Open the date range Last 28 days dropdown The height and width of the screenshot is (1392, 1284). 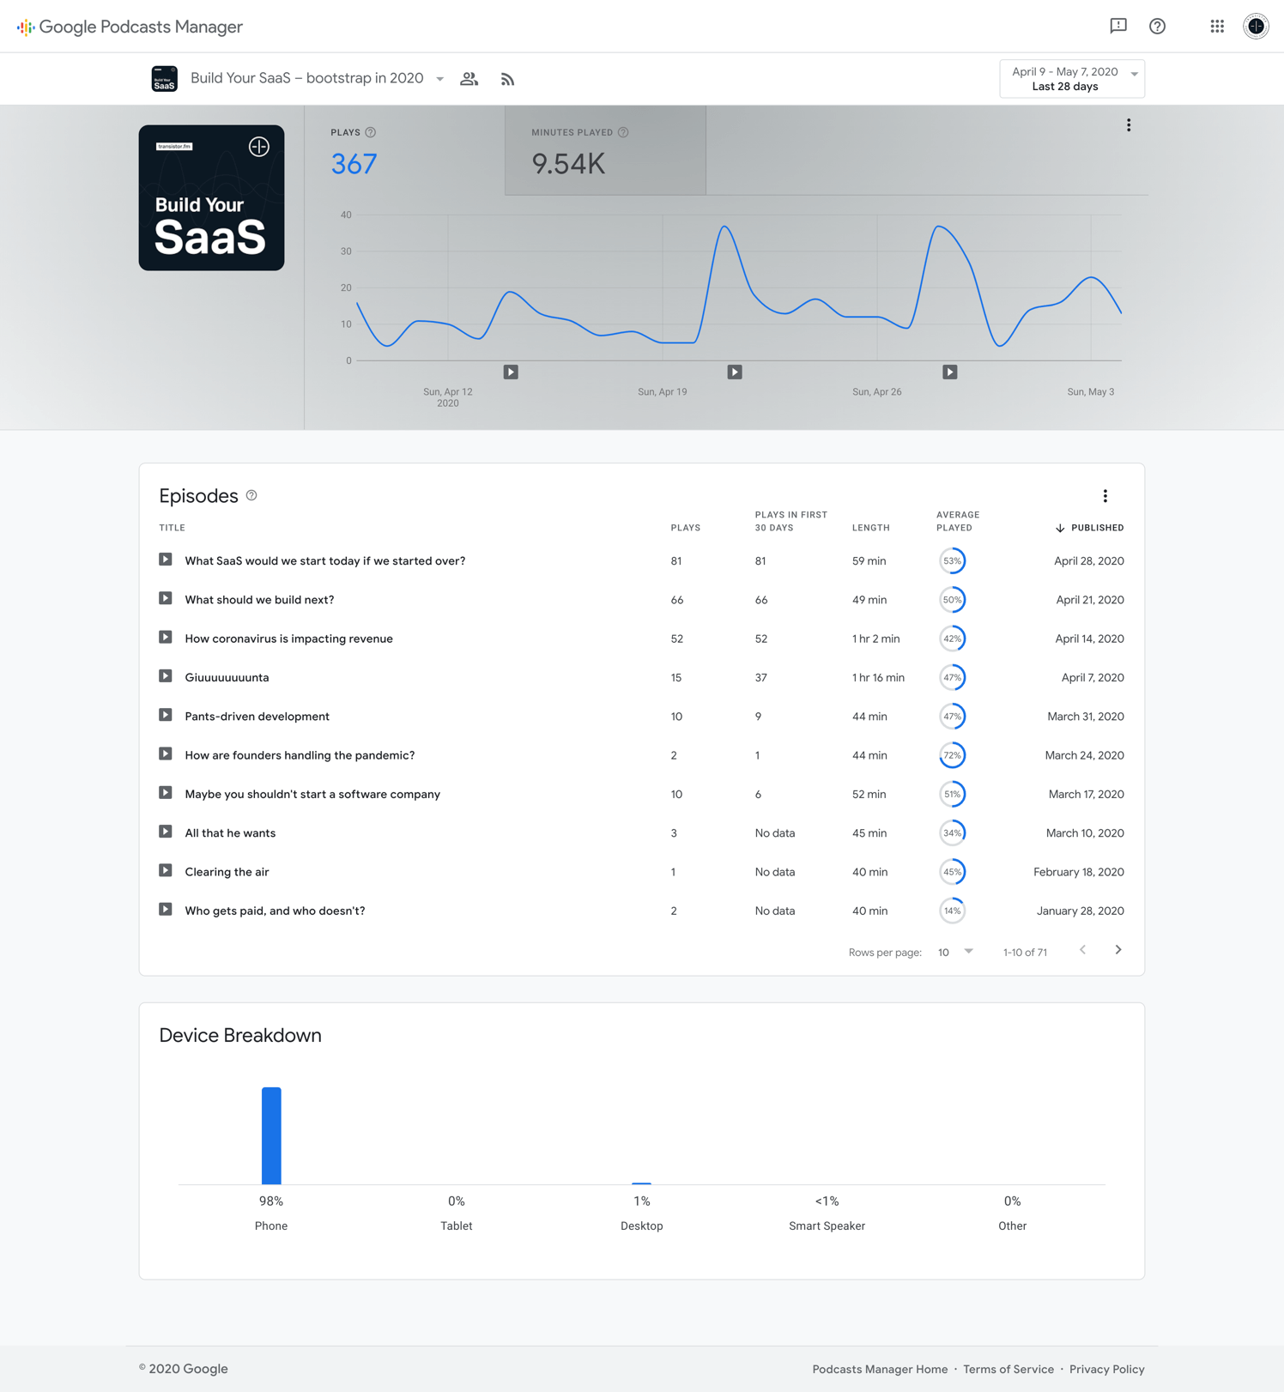point(1071,79)
